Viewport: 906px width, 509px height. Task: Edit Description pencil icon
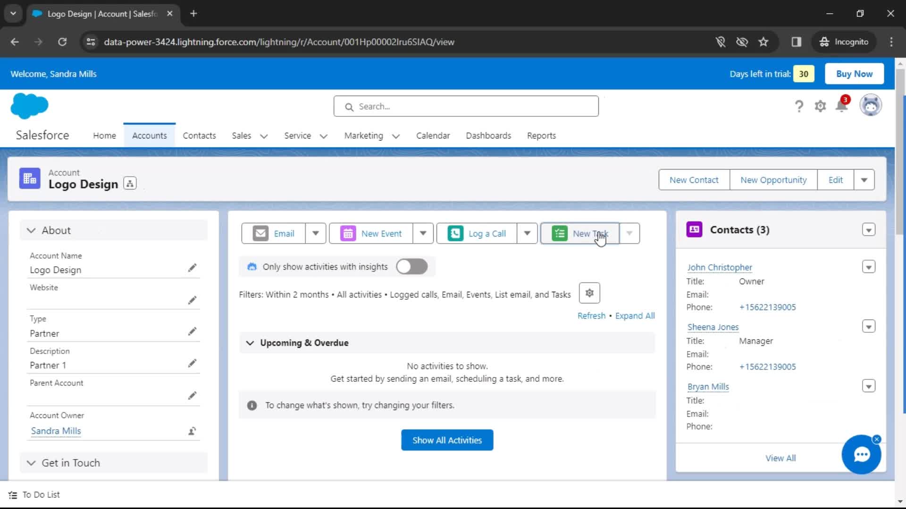[x=192, y=363]
